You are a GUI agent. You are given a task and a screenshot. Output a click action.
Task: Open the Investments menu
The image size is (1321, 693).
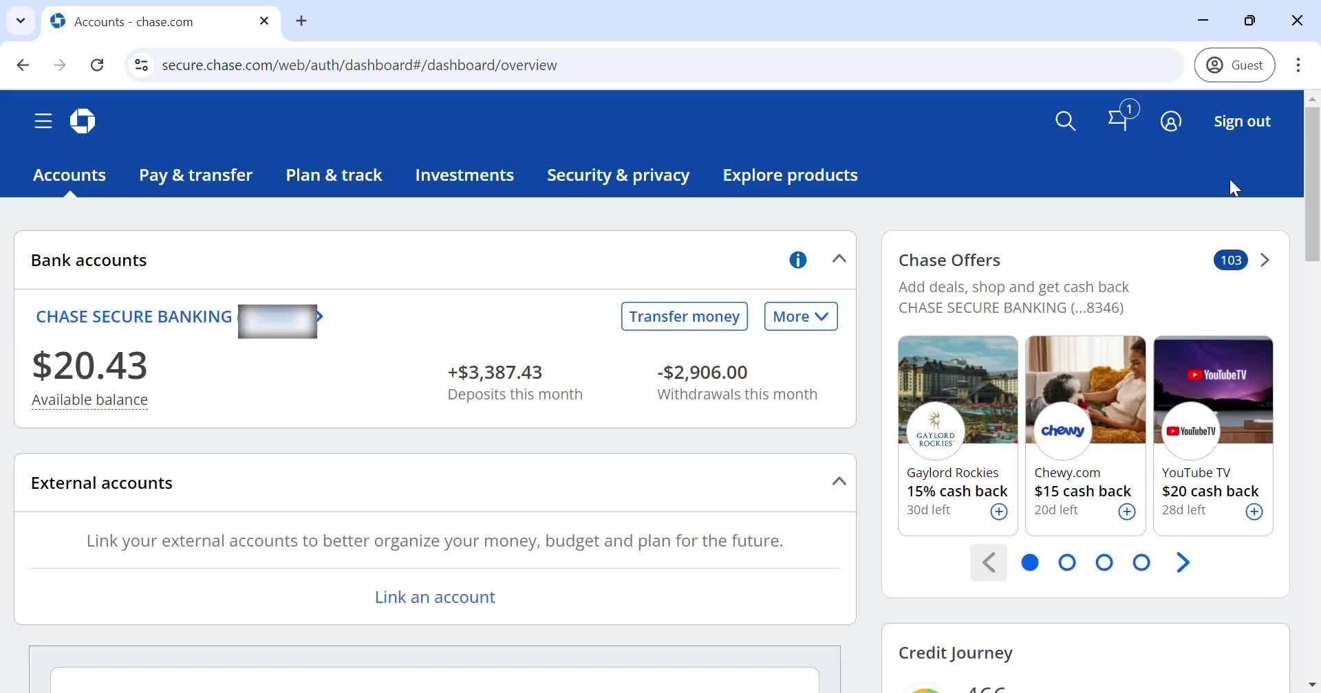pos(464,175)
